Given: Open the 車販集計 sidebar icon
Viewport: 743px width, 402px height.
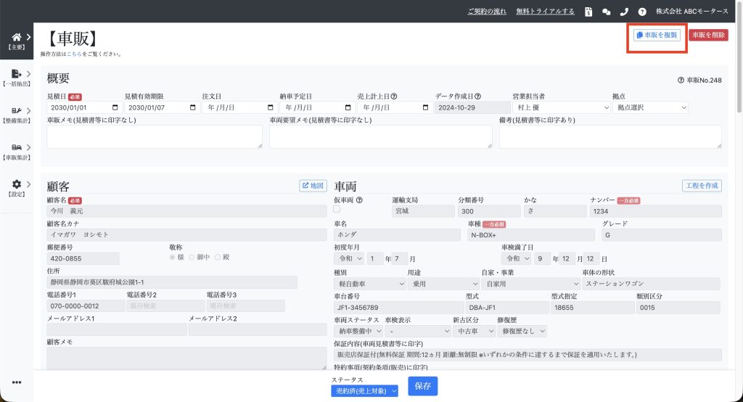Looking at the screenshot, I should 16,147.
